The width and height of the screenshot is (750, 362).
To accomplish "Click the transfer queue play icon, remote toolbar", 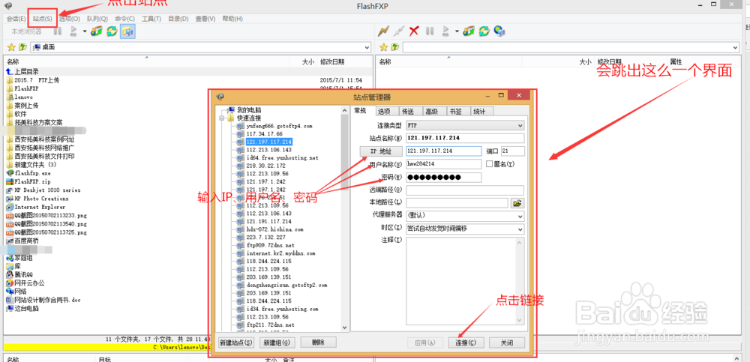I will [x=445, y=31].
